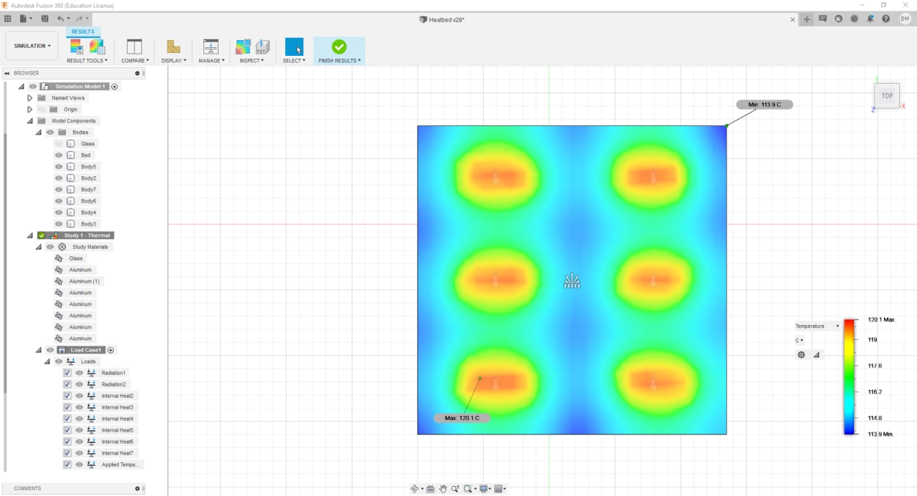Toggle visibility of Internal Heat7
Screen dimensions: 917x496
pyautogui.click(x=80, y=453)
